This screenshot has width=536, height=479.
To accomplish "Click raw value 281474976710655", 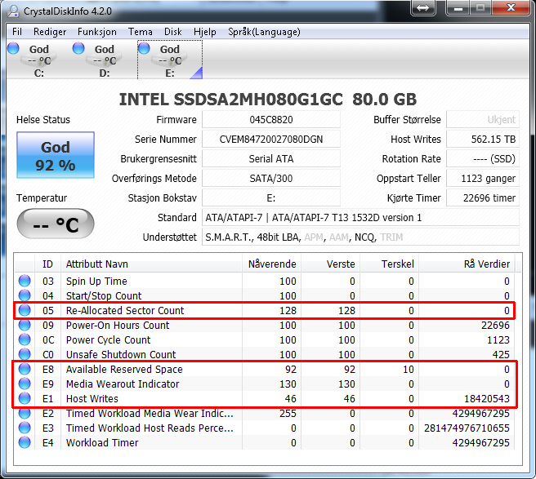I will pyautogui.click(x=467, y=428).
